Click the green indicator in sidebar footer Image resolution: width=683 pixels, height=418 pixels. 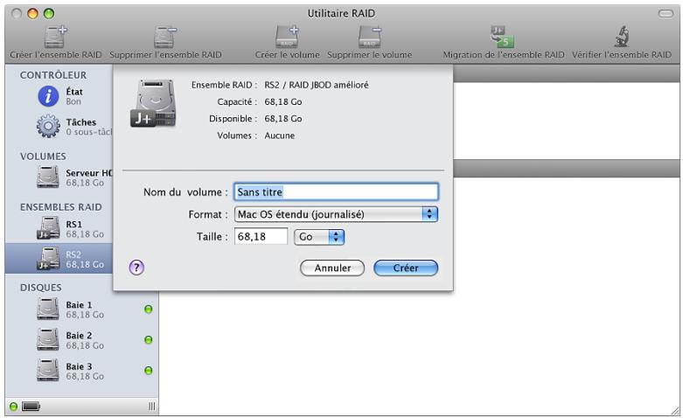(13, 407)
